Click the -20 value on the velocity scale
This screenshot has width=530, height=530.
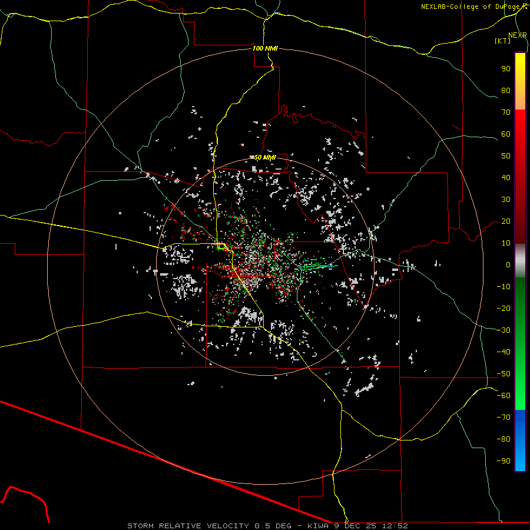503,308
